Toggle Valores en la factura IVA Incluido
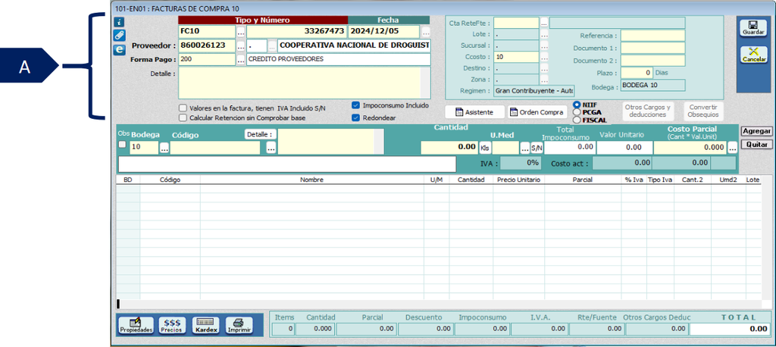The width and height of the screenshot is (776, 347). tap(183, 108)
